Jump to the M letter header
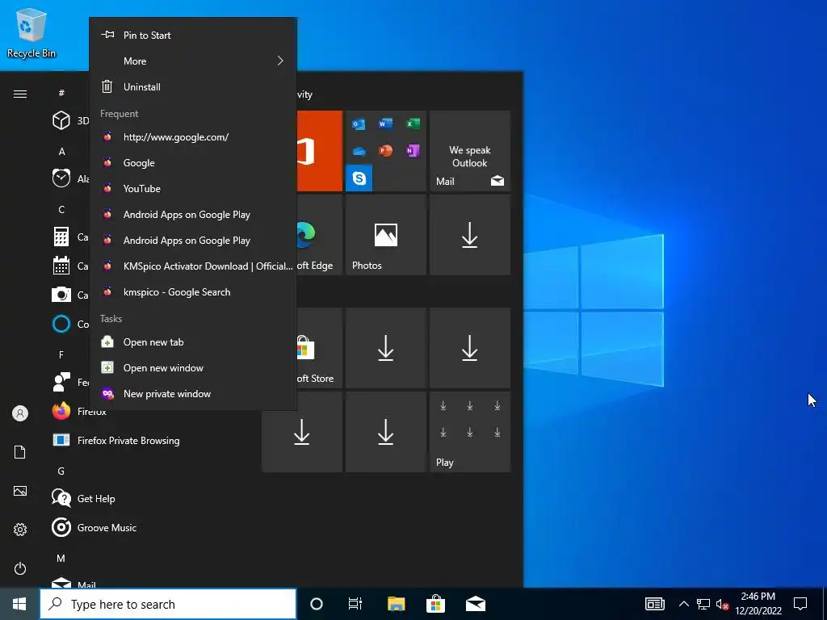Viewport: 827px width, 620px height. [x=61, y=558]
